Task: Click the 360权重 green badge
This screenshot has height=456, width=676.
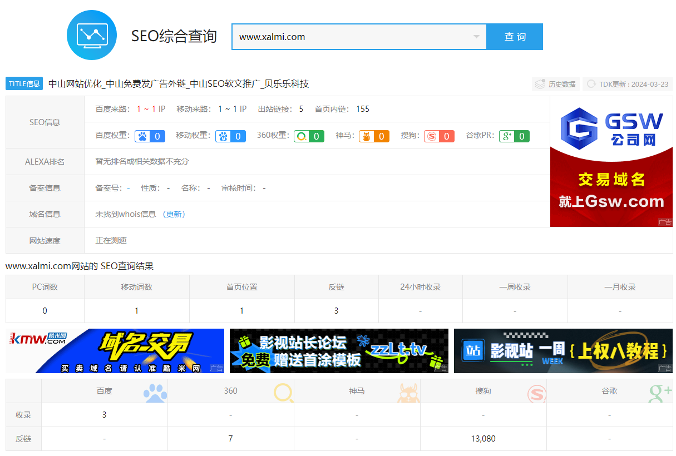Action: pos(309,136)
